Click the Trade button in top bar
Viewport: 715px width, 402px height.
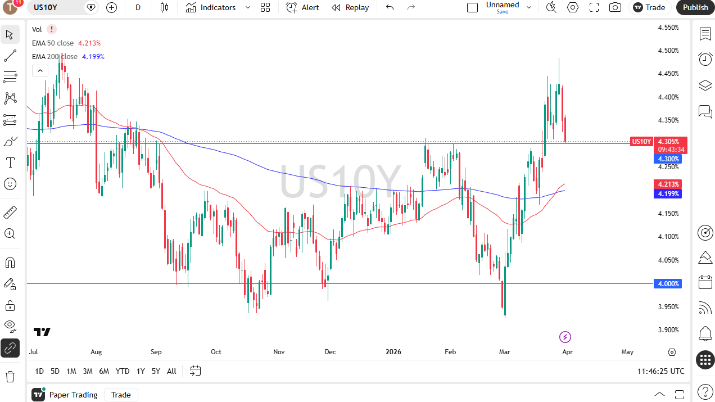tap(650, 7)
